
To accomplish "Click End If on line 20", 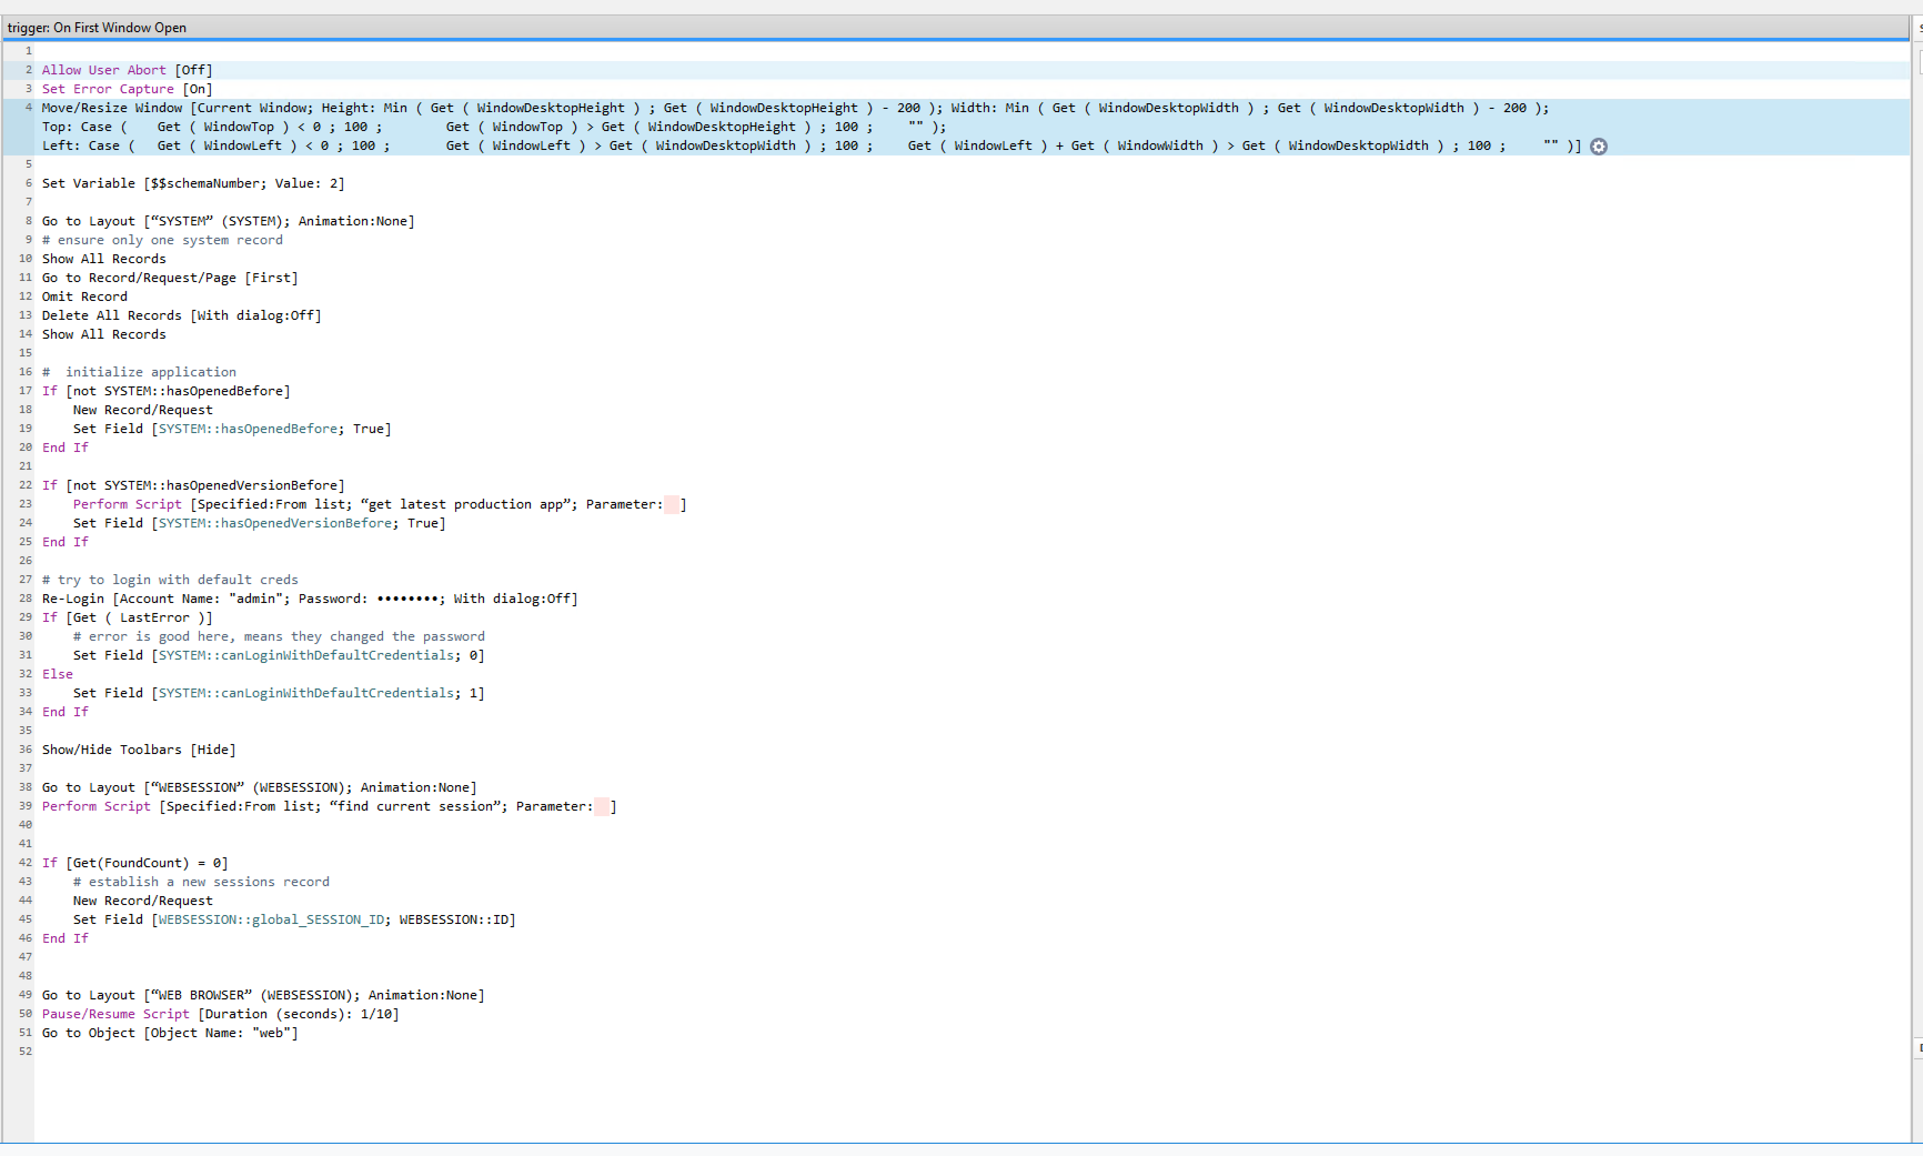I will tap(64, 447).
